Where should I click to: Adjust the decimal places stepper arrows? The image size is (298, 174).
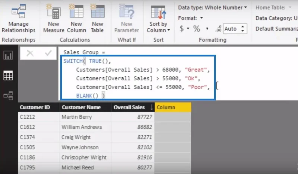(x=243, y=29)
